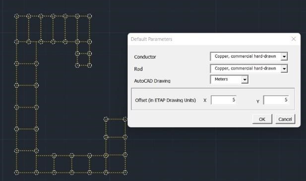
Task: Click the Y offset input field
Action: click(276, 100)
